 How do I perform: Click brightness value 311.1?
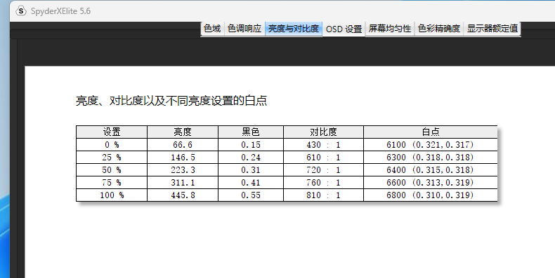click(183, 183)
